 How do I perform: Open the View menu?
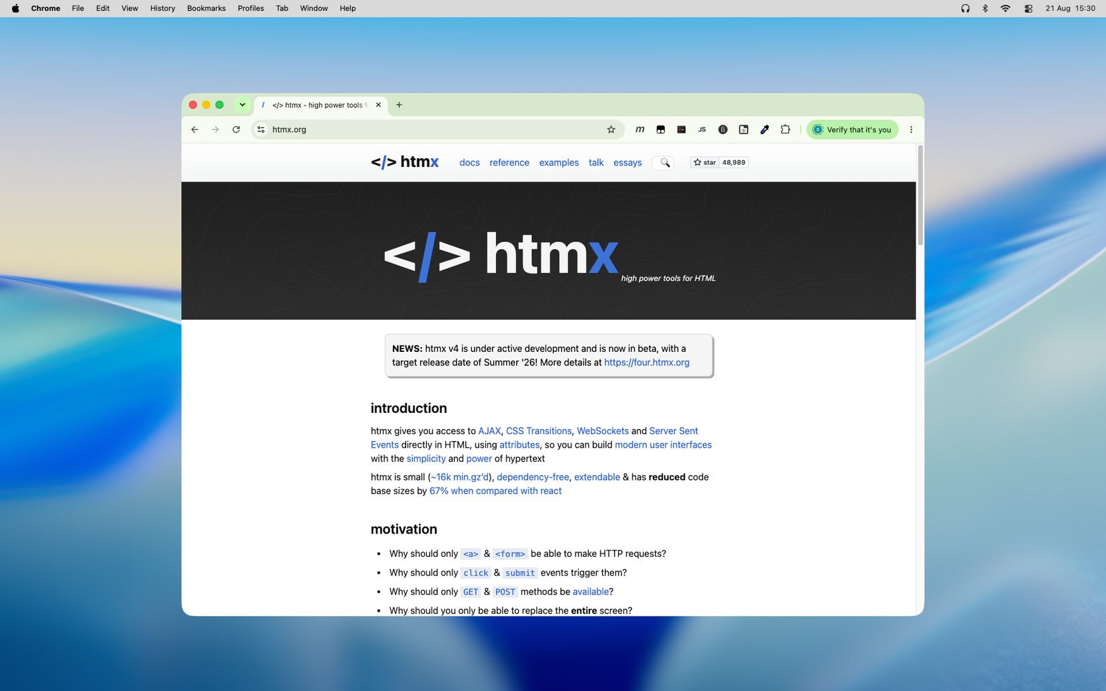tap(129, 8)
